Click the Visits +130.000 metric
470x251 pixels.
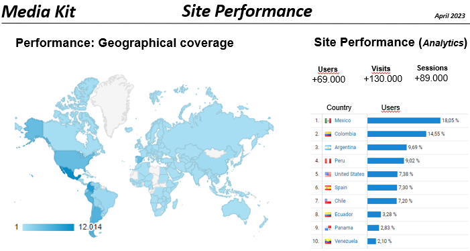[x=382, y=74]
